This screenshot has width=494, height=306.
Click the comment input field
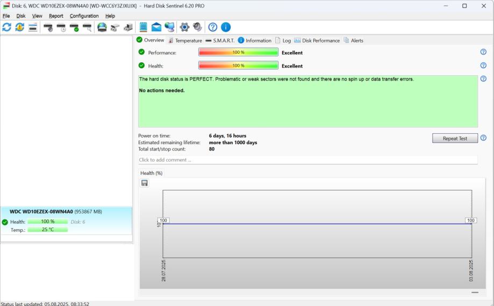coord(307,160)
